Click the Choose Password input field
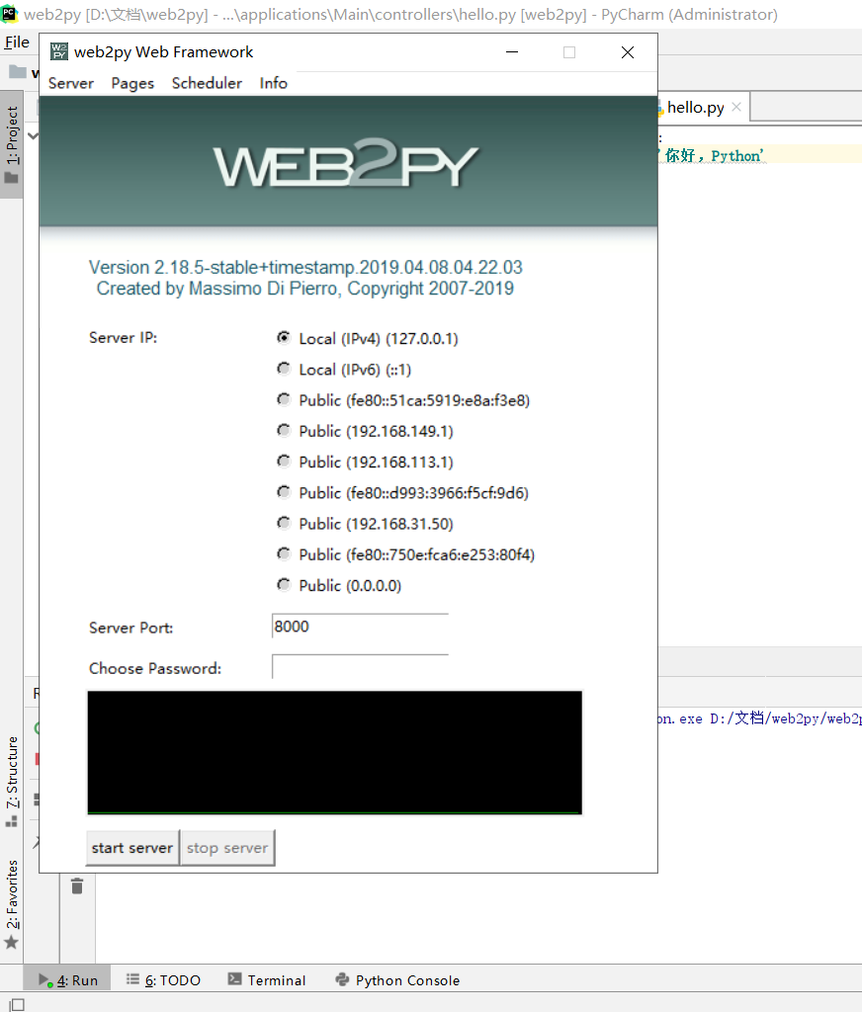The height and width of the screenshot is (1012, 862). click(360, 668)
